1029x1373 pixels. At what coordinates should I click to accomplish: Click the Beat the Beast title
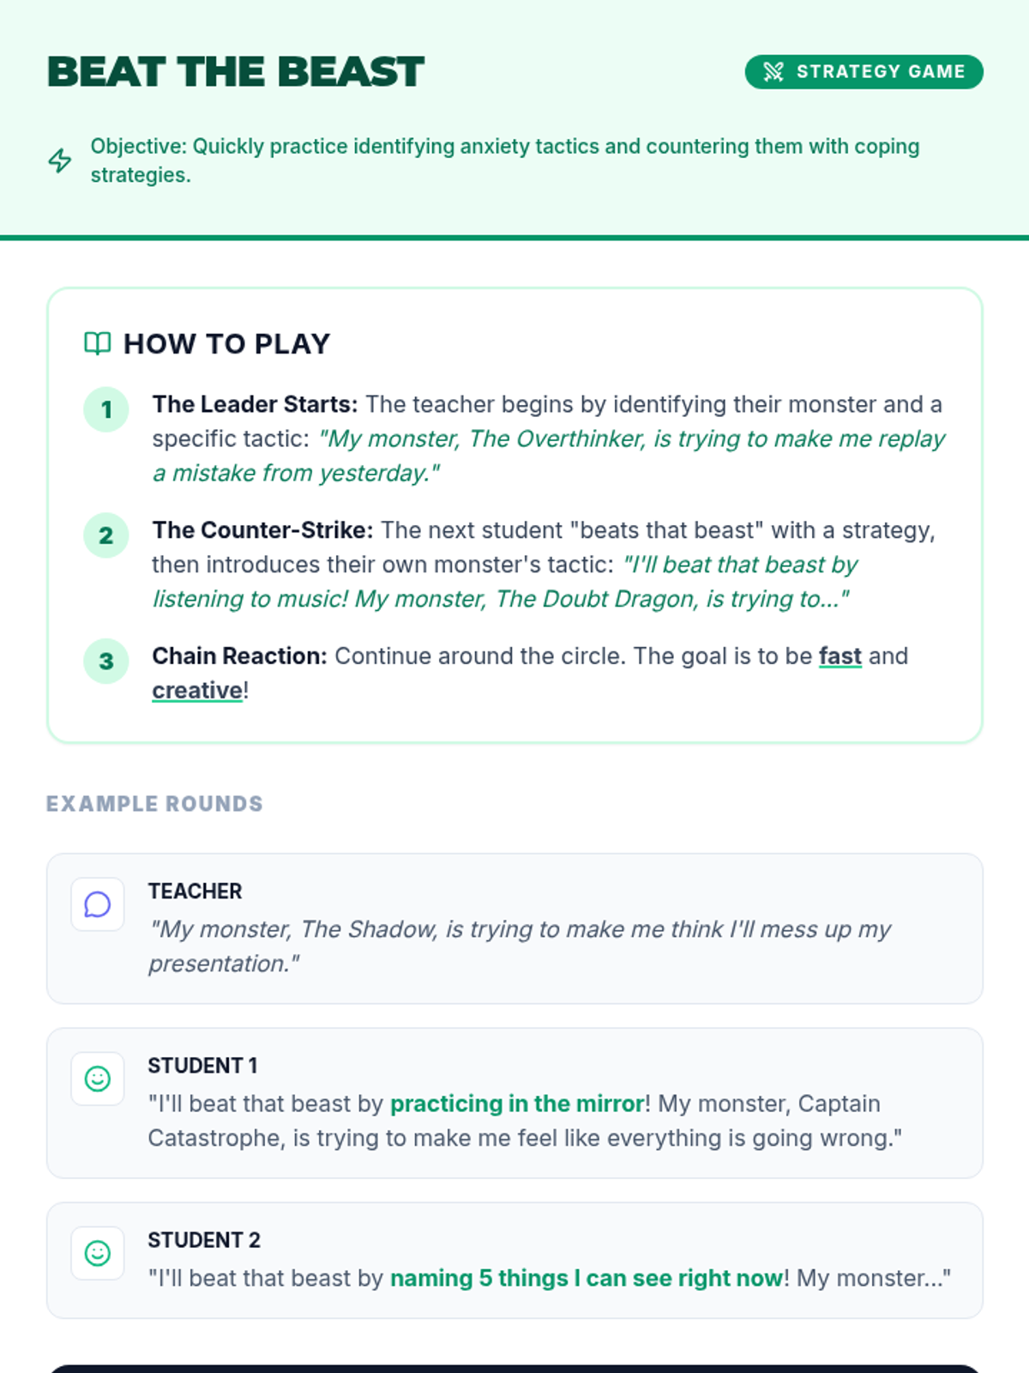coord(236,72)
